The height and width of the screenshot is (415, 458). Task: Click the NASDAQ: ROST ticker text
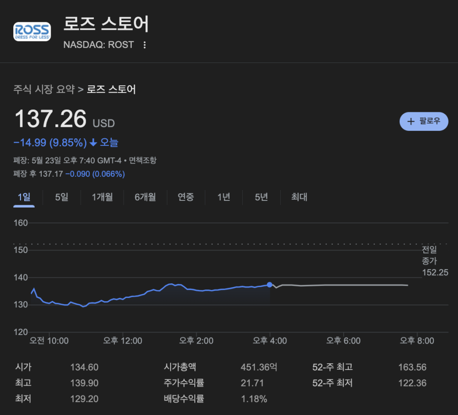(x=99, y=45)
